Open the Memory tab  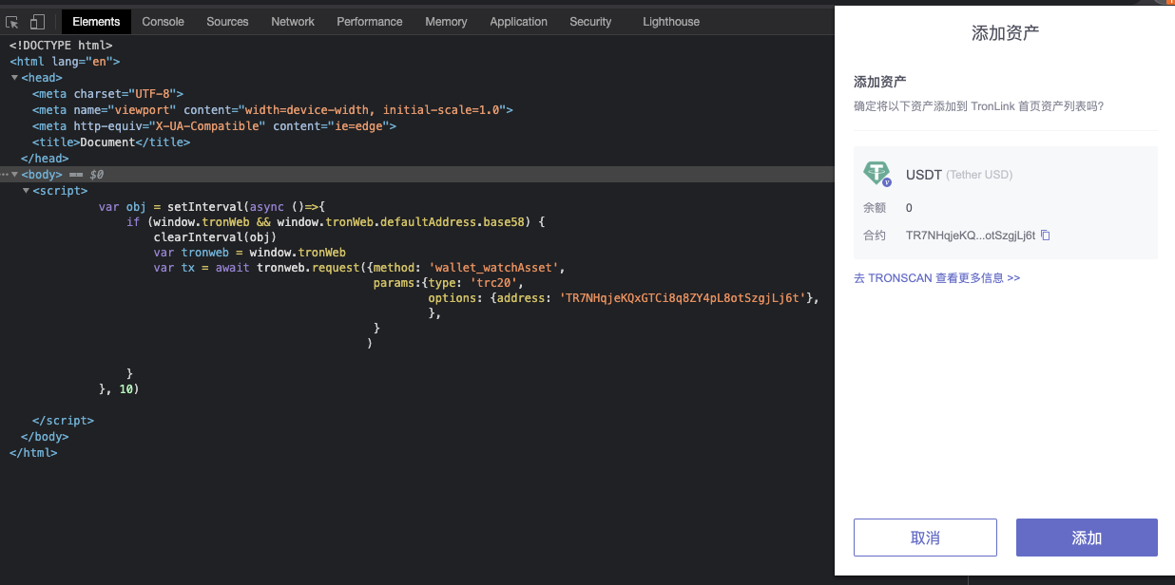pos(446,21)
